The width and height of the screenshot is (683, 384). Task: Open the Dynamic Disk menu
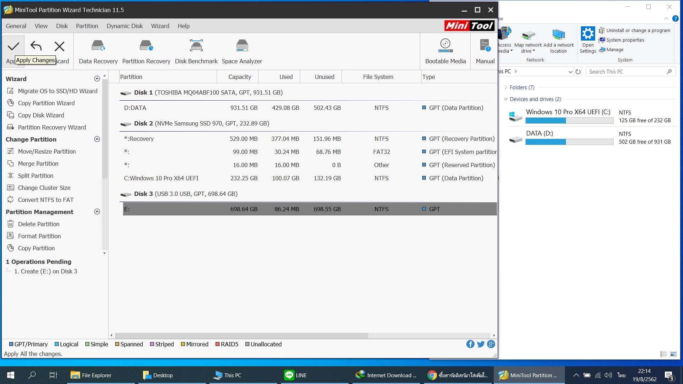coord(125,26)
